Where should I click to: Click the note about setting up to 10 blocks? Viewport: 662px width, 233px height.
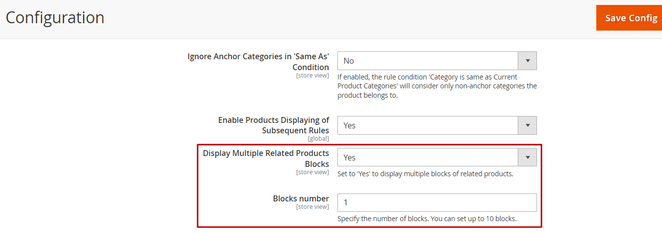[427, 219]
